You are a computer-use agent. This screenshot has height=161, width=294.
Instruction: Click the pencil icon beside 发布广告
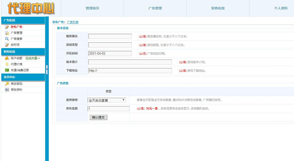(7, 27)
